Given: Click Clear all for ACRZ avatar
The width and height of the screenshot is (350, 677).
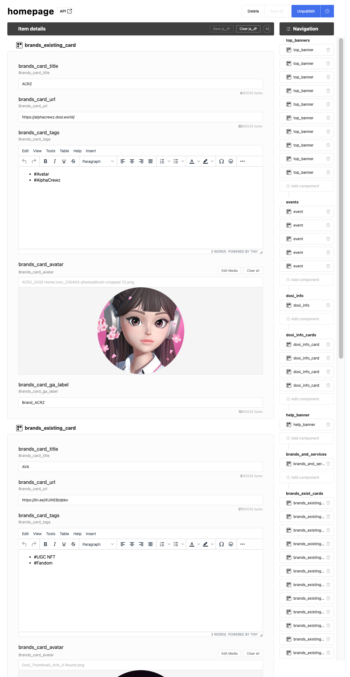Looking at the screenshot, I should click(253, 271).
